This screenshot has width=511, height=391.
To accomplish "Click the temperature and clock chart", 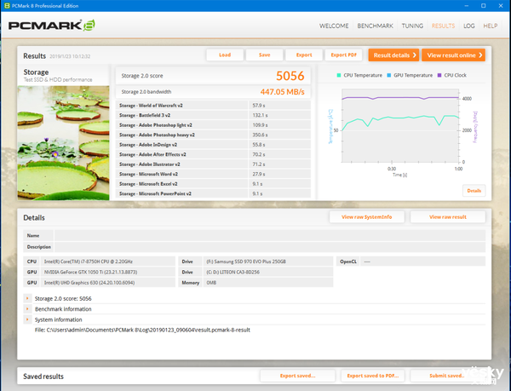I will pyautogui.click(x=400, y=125).
